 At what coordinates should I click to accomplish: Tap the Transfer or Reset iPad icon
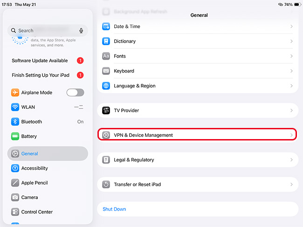pos(106,184)
